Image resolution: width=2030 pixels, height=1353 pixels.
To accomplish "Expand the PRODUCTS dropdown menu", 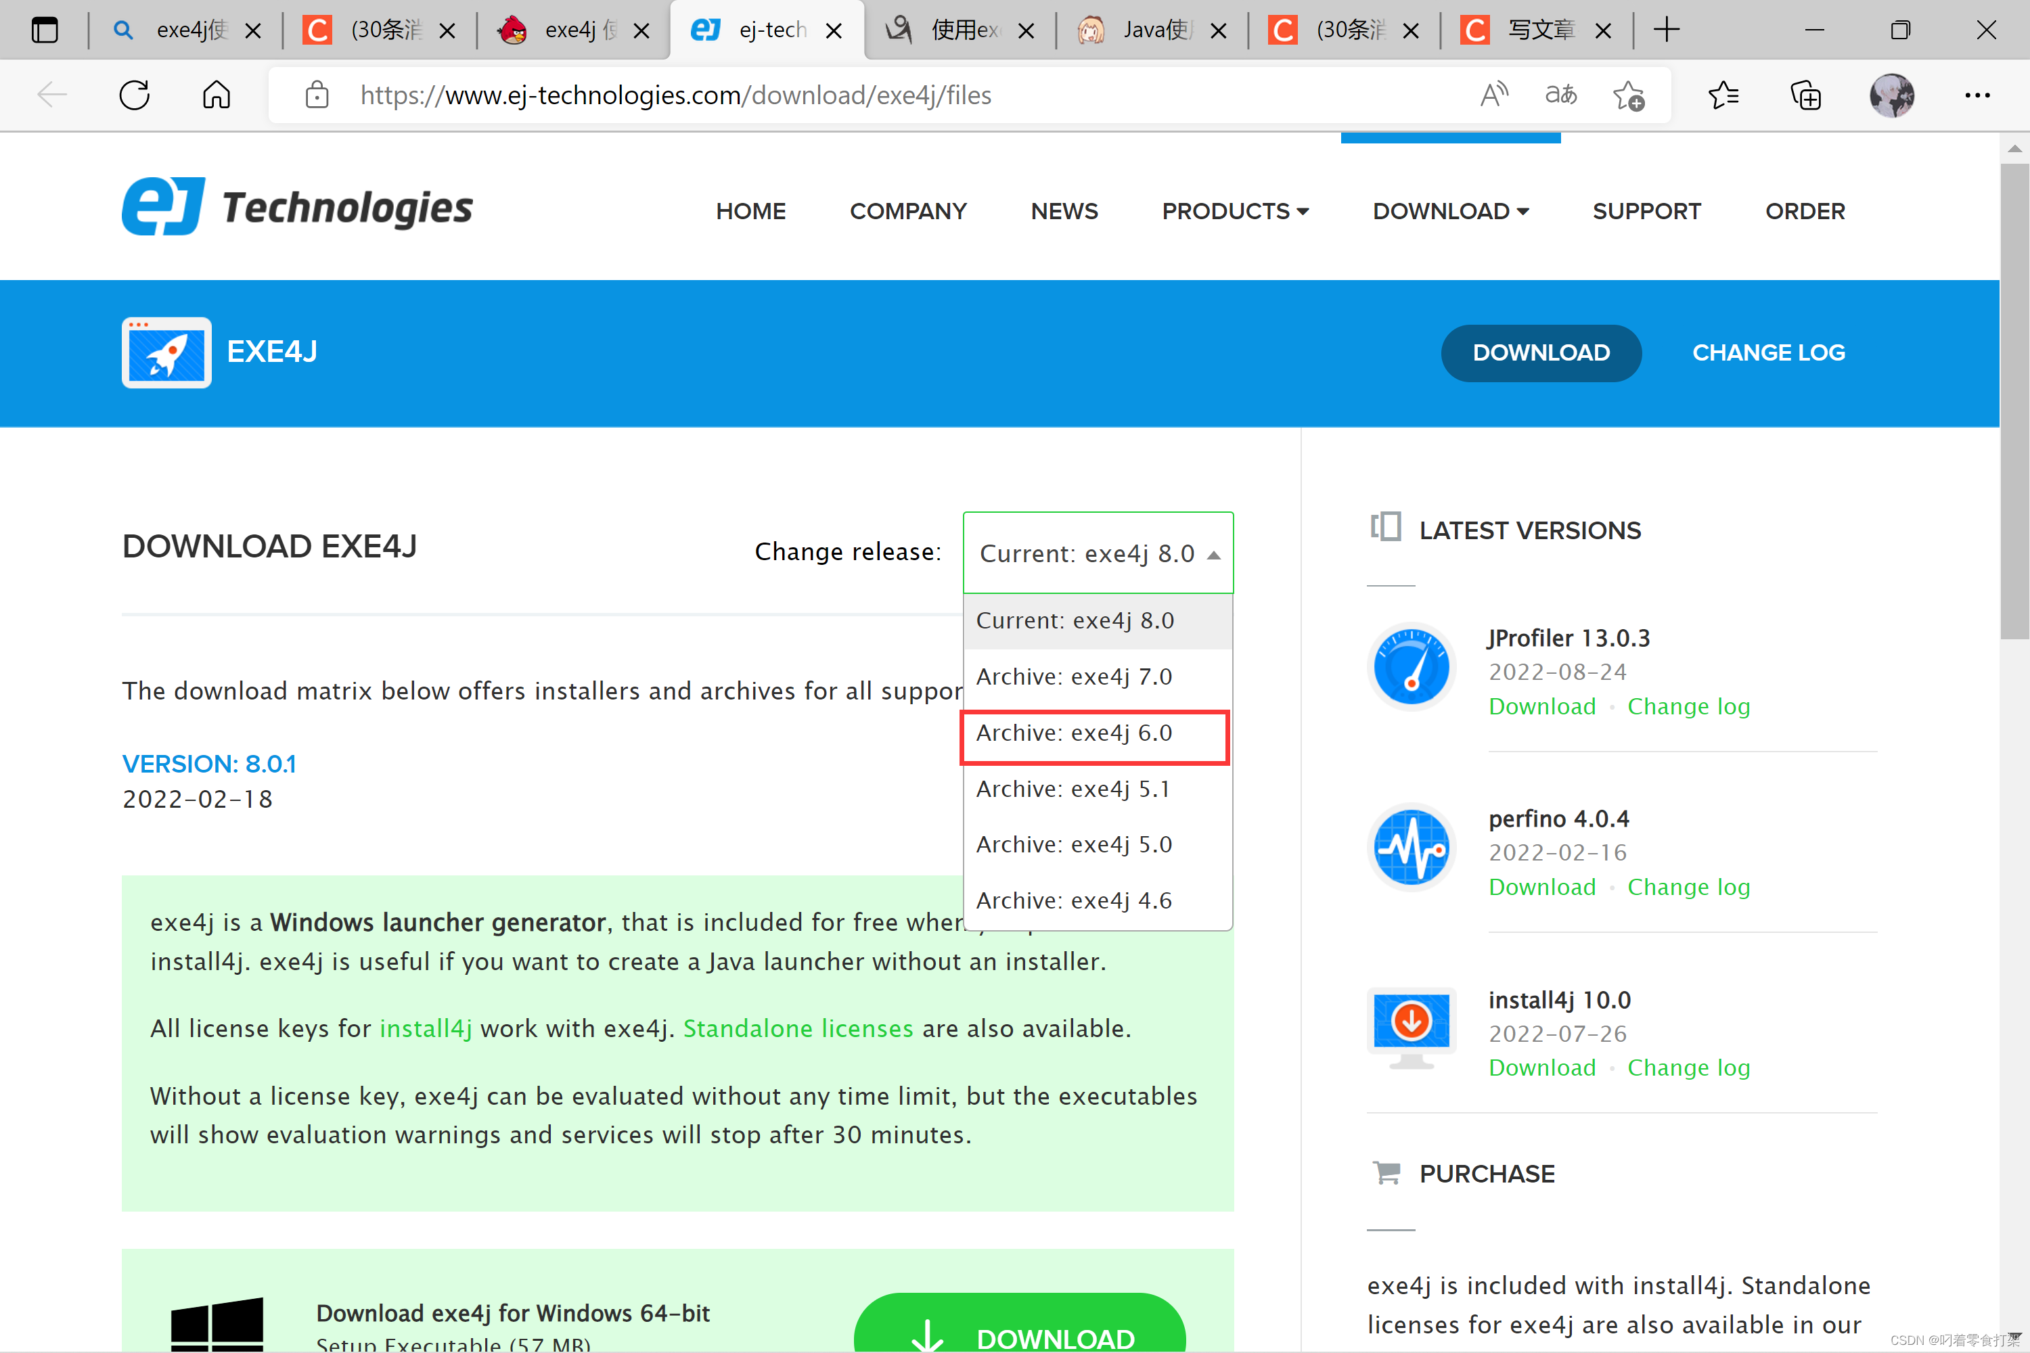I will click(x=1235, y=211).
